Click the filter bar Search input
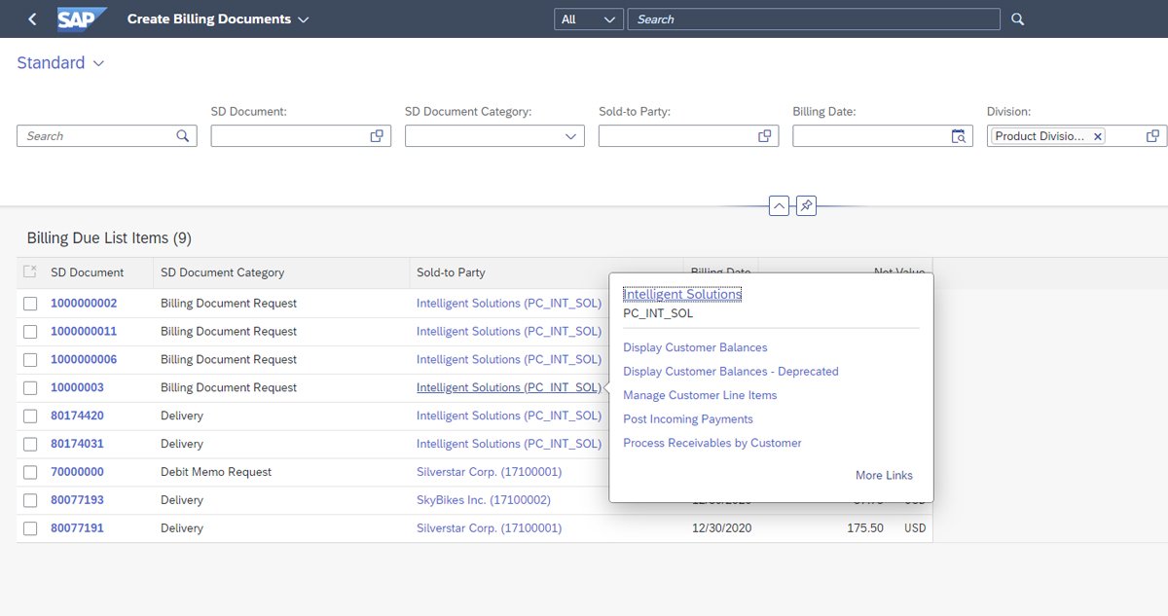 tap(97, 136)
